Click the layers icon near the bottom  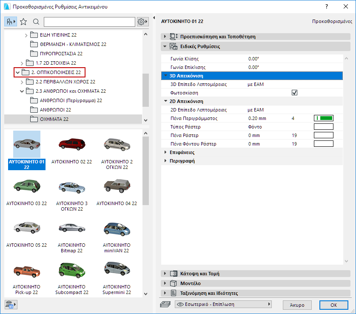[x=165, y=305]
